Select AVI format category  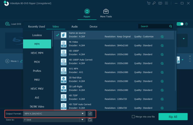click(x=37, y=98)
